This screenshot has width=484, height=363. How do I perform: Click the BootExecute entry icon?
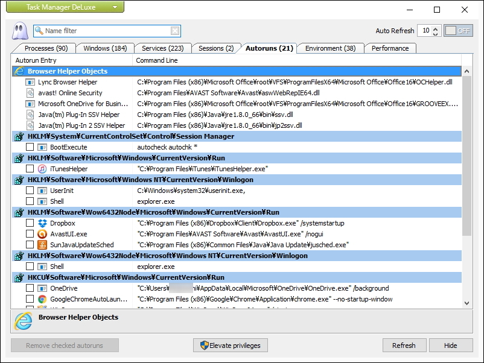[42, 147]
